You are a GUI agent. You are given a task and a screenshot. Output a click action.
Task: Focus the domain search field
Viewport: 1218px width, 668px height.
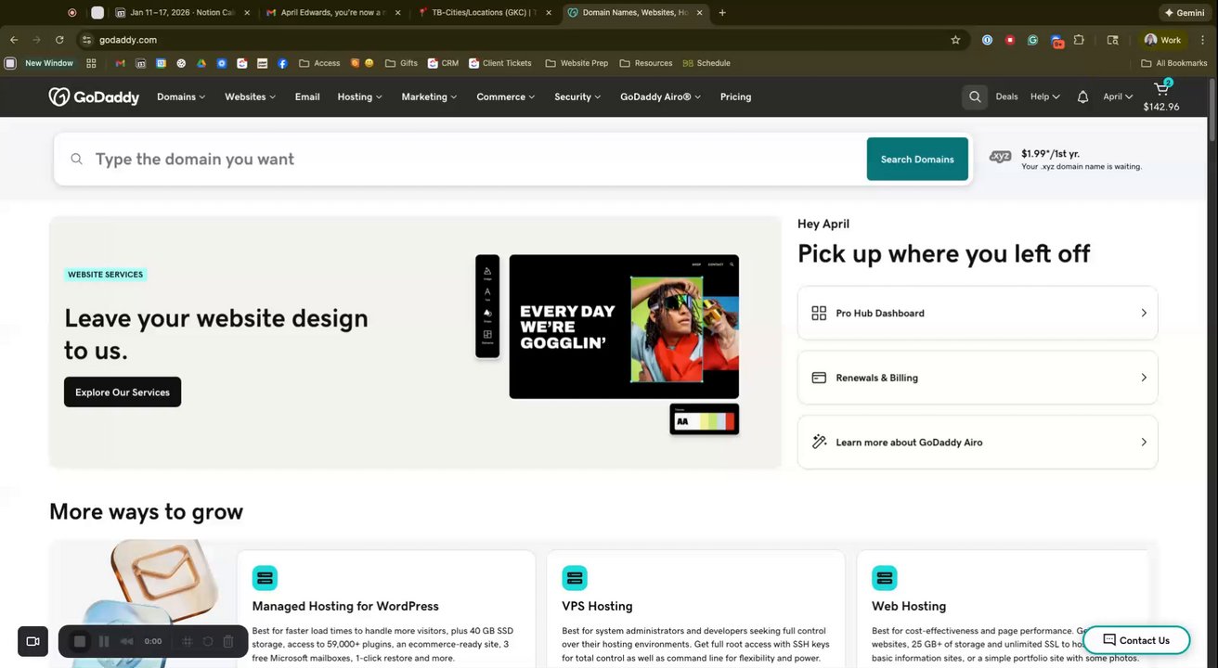pyautogui.click(x=460, y=159)
